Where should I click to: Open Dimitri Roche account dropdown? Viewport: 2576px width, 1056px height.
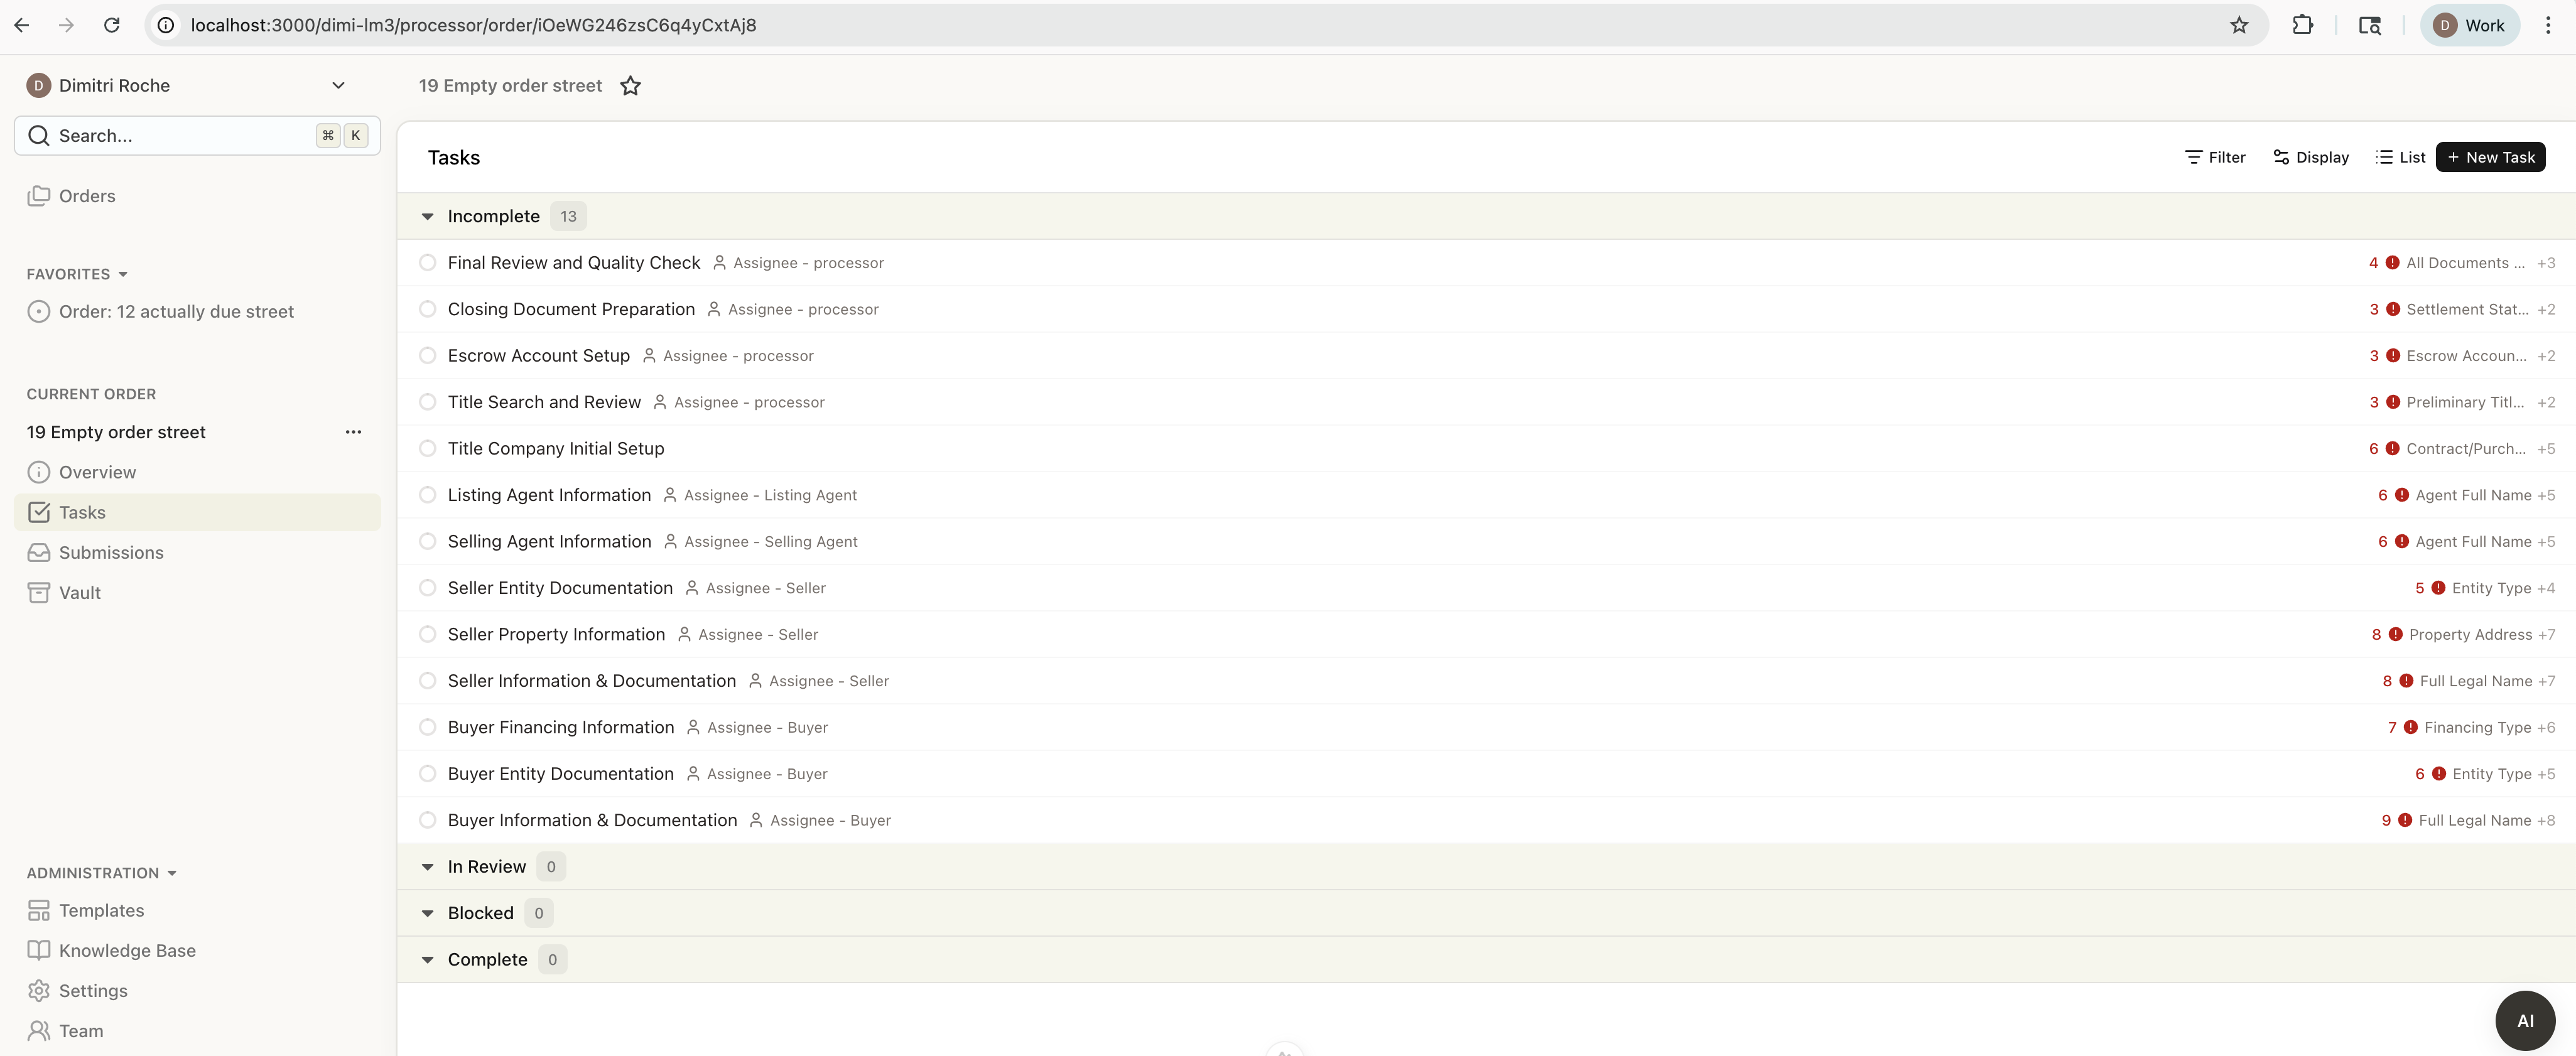click(x=338, y=86)
